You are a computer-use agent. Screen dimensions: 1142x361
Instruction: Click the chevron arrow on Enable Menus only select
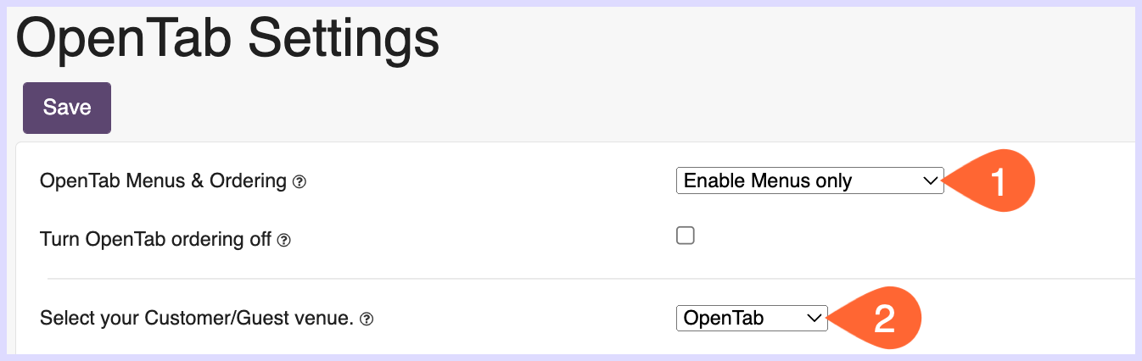[x=931, y=180]
